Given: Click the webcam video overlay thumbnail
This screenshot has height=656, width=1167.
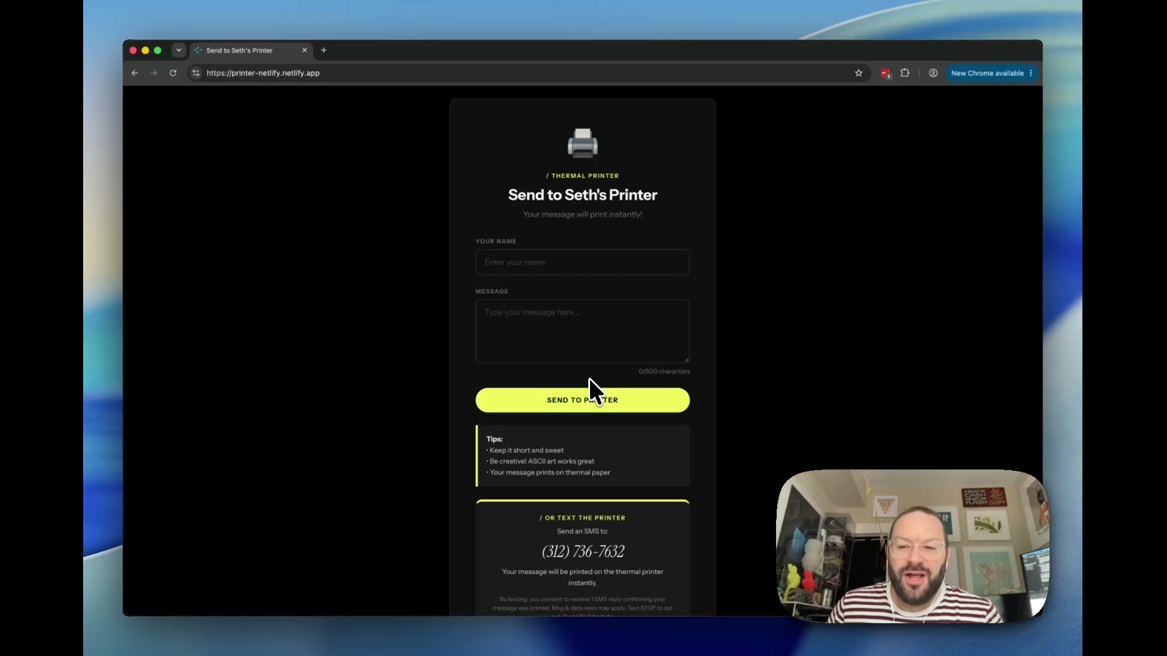Looking at the screenshot, I should tap(912, 547).
